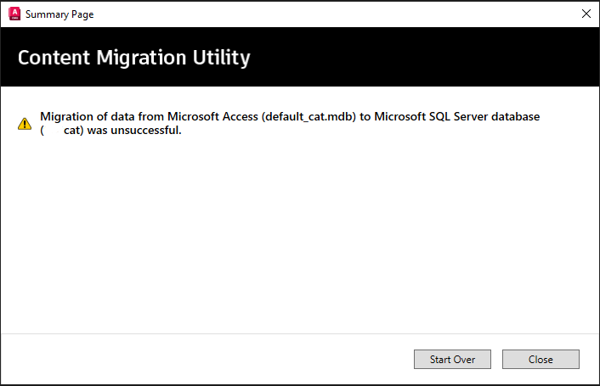600x386 pixels.
Task: Click the Close button at bottom right
Action: 541,360
